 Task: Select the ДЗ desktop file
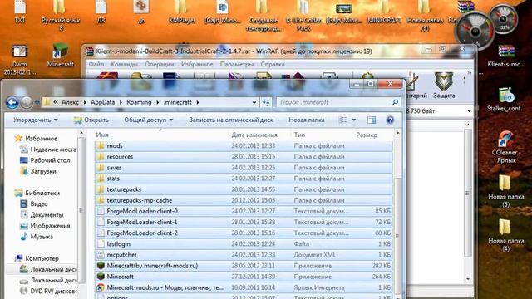tap(101, 12)
